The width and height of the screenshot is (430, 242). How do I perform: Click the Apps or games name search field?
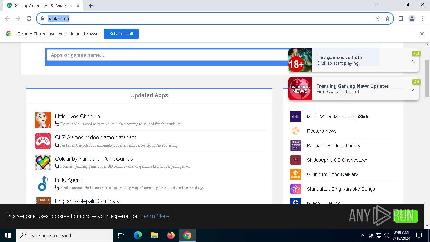point(167,55)
